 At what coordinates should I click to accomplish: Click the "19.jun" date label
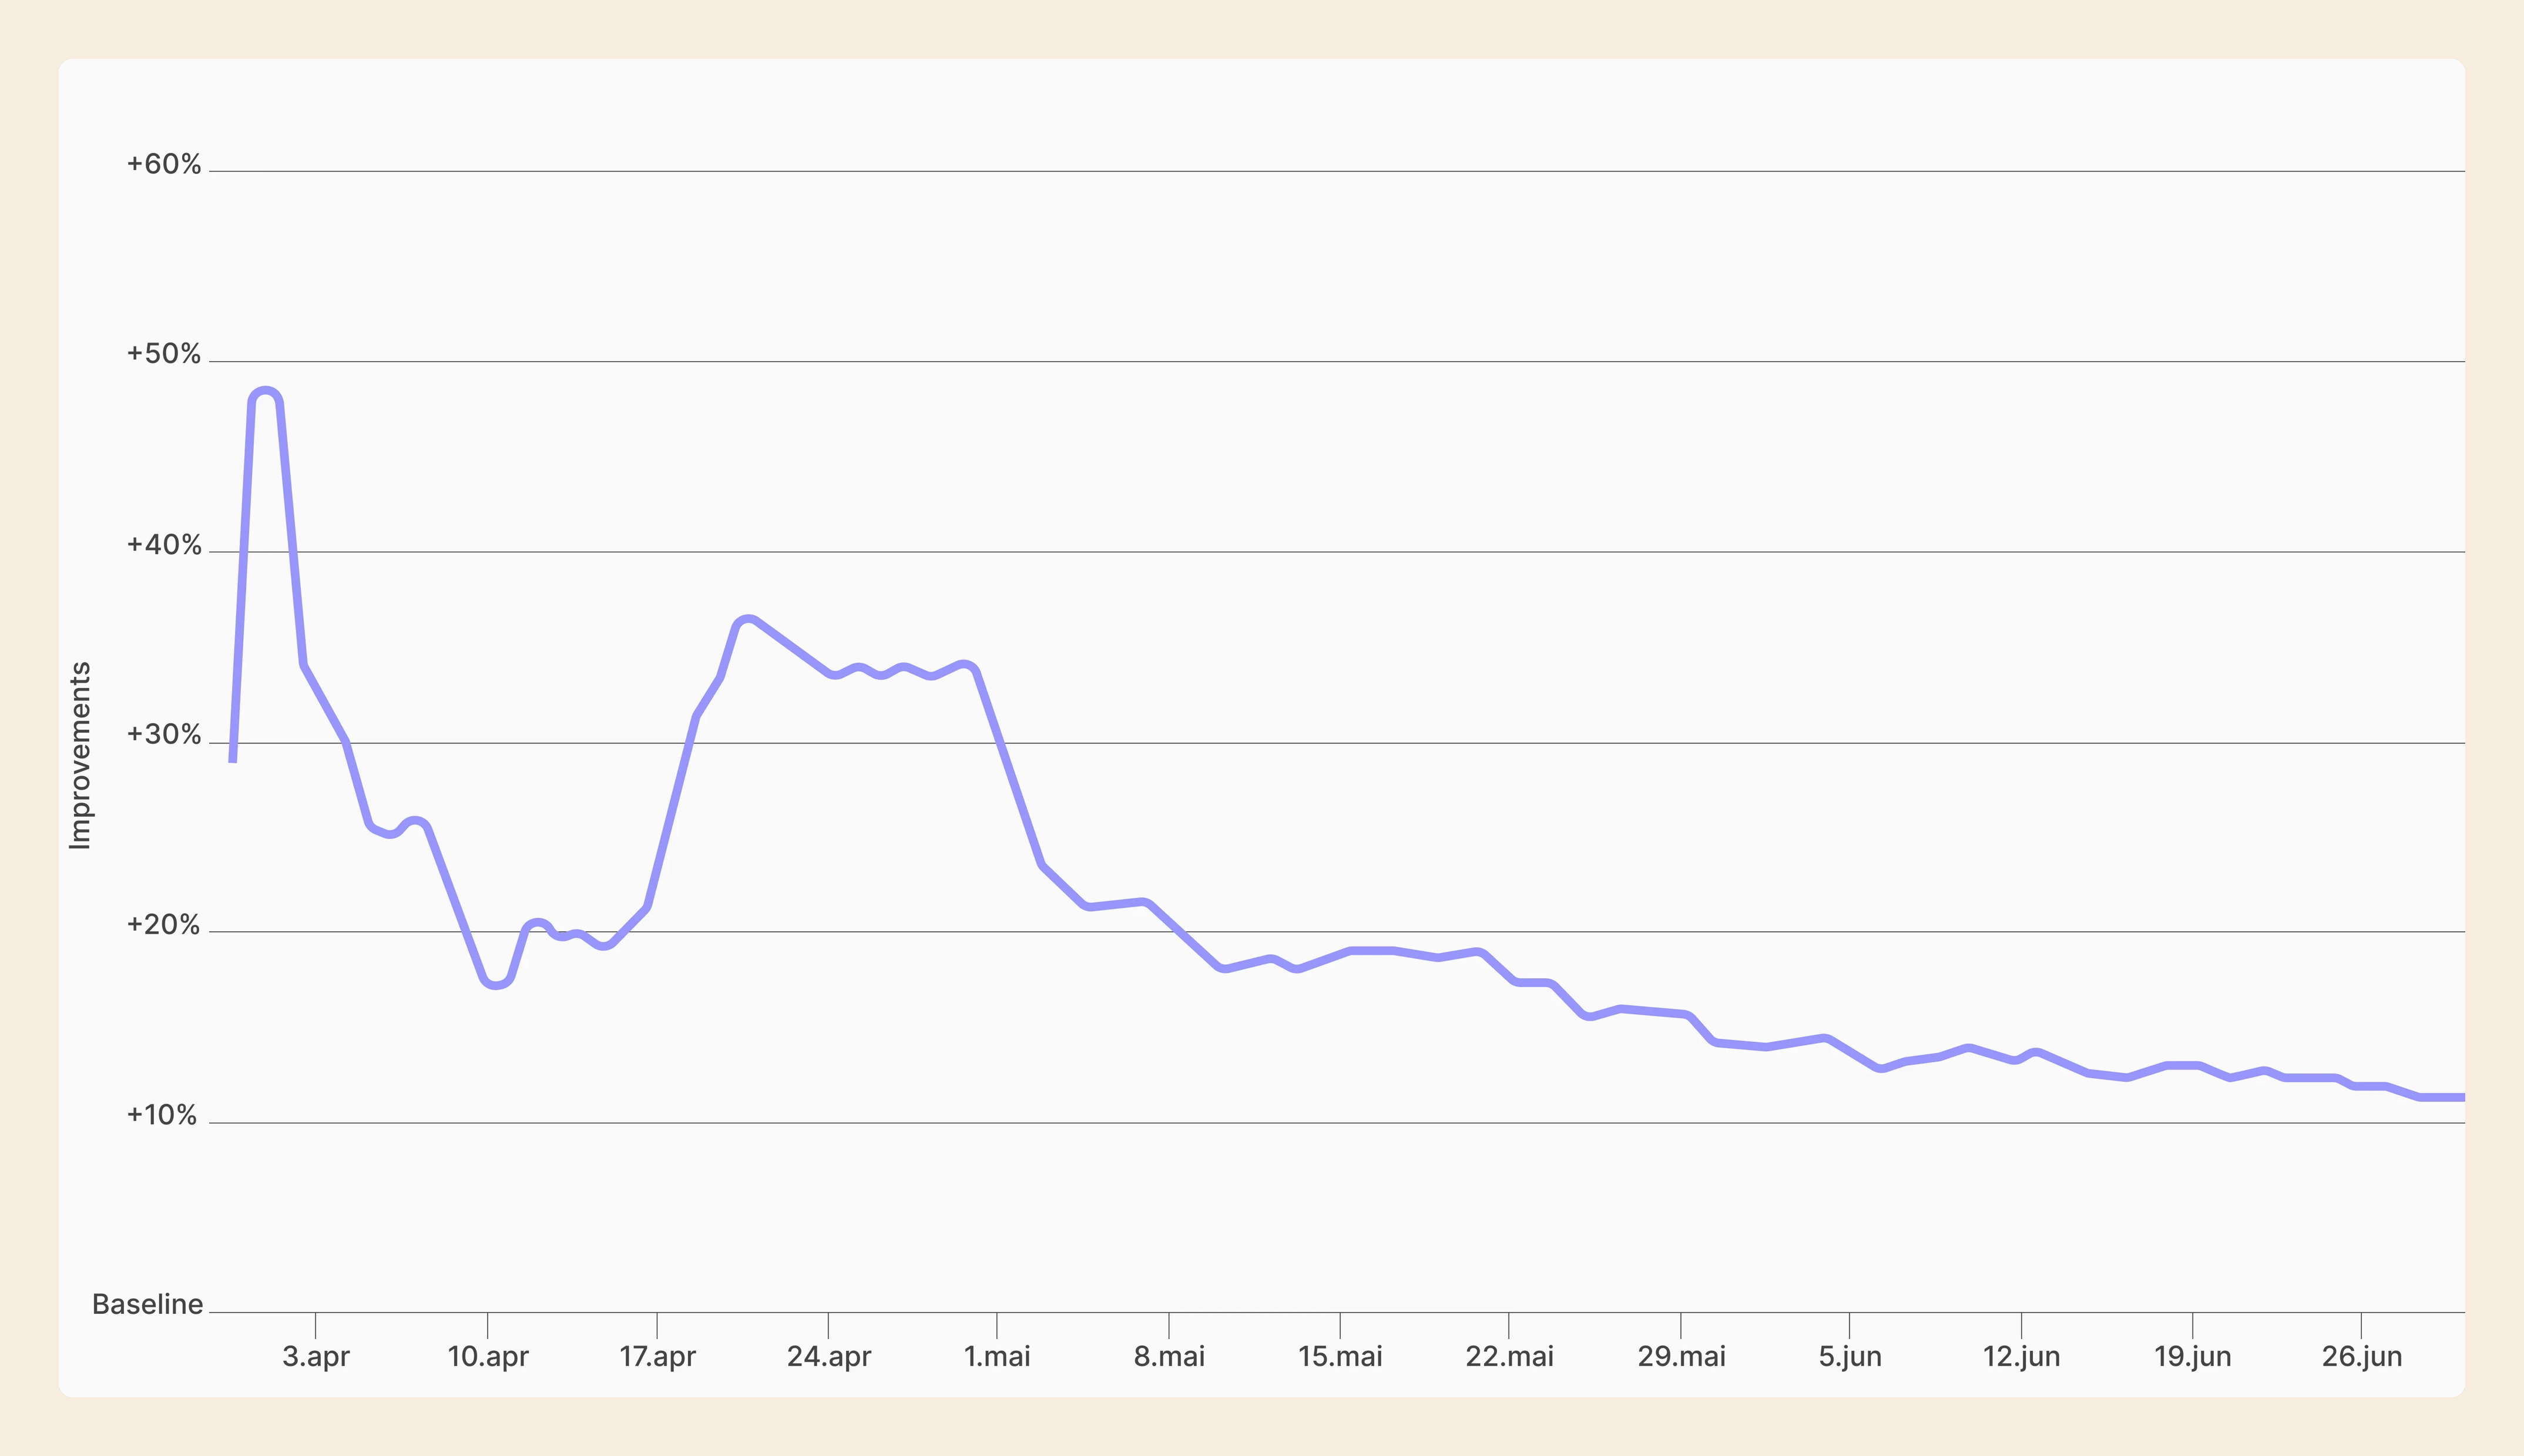[x=2192, y=1357]
